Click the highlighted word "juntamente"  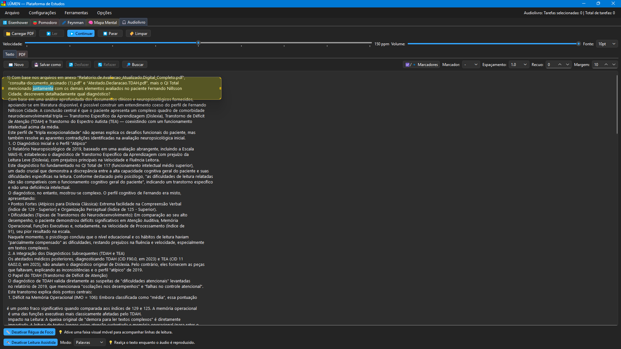(x=43, y=89)
